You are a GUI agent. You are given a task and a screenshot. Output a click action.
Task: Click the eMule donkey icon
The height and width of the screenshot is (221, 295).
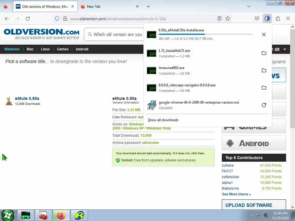click(x=9, y=101)
